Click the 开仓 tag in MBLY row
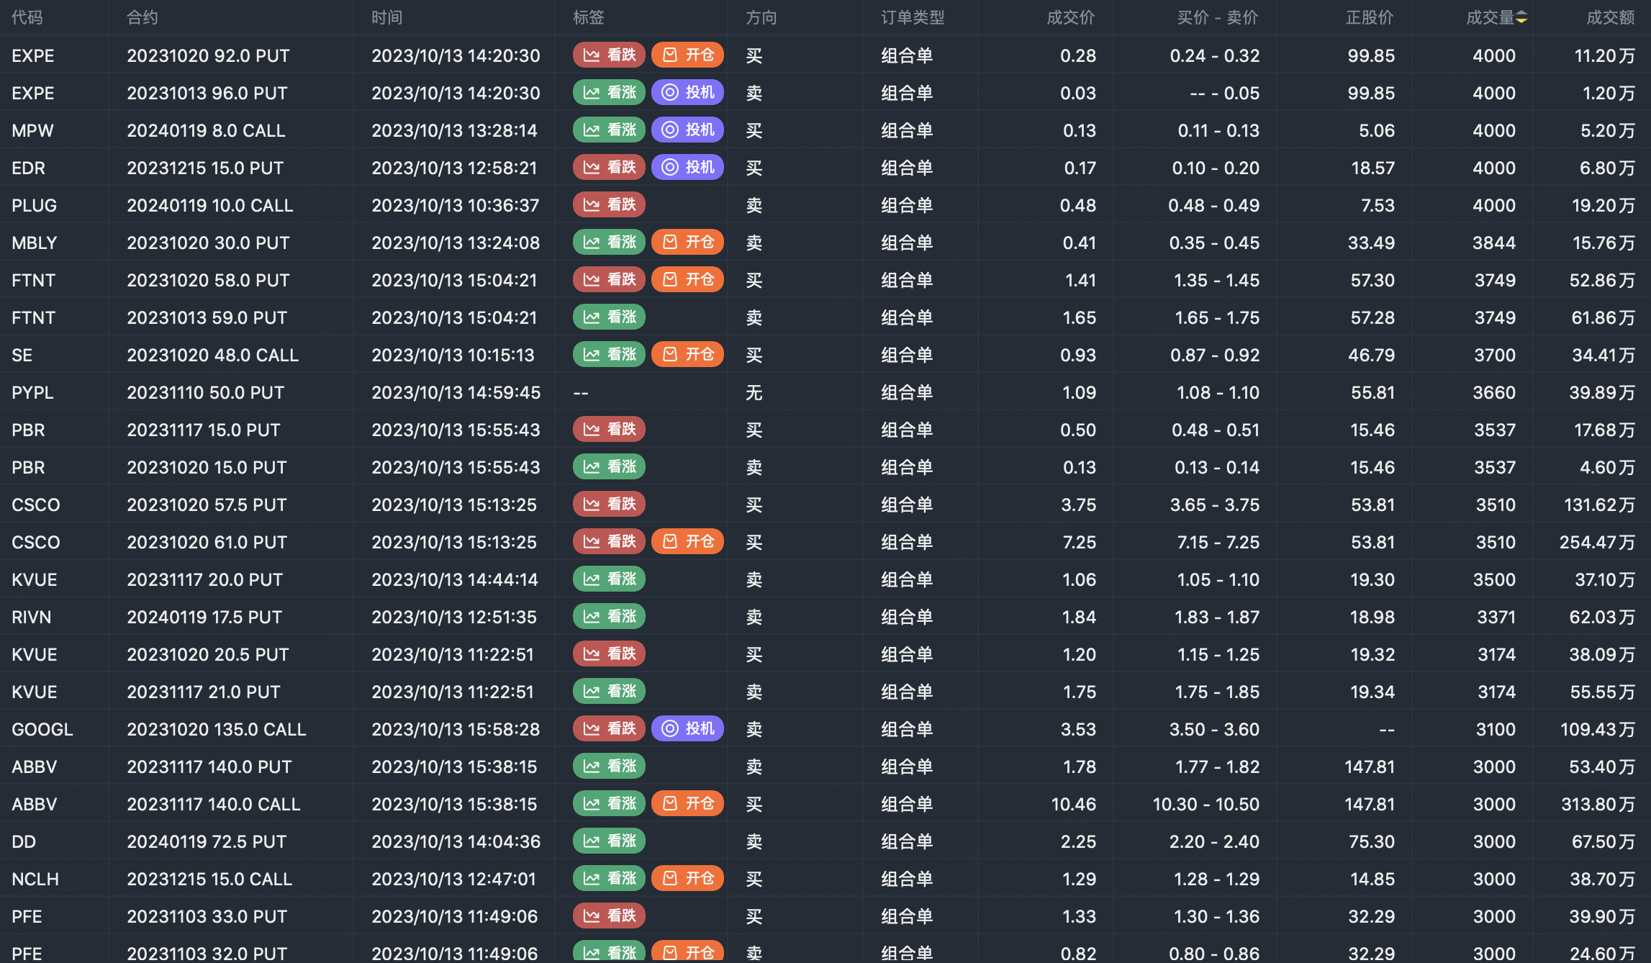Screen dimensions: 1651x963 coord(687,242)
